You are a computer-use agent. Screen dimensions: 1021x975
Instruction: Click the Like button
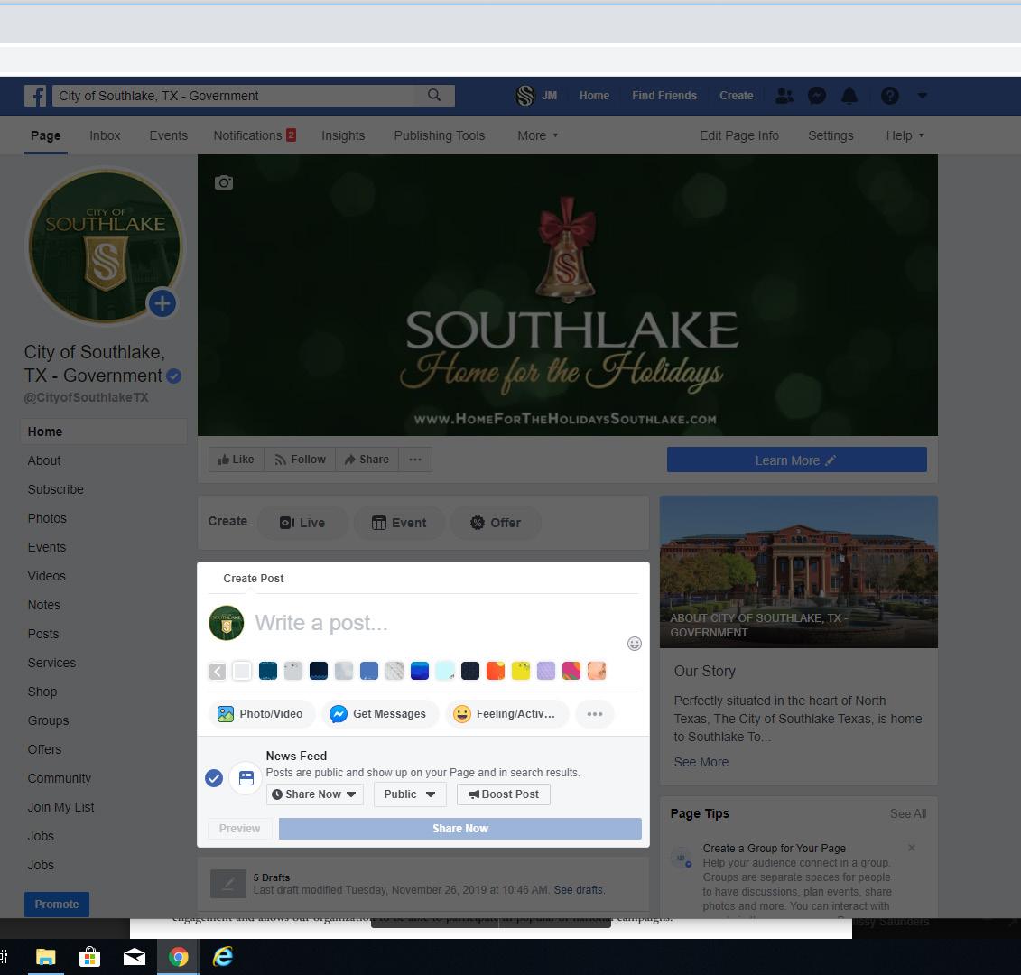[x=237, y=460]
